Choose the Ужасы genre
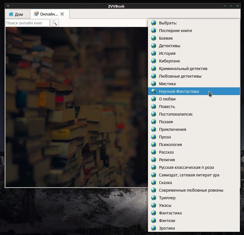The width and height of the screenshot is (244, 235). [x=194, y=206]
